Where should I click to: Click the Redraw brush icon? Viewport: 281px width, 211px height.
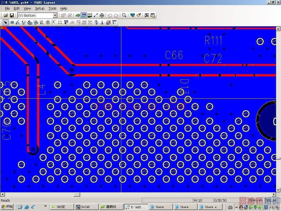[139, 15]
